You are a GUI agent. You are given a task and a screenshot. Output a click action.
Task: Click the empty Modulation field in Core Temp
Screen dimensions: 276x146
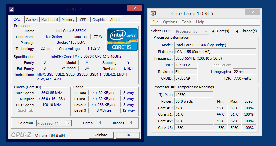(244, 65)
